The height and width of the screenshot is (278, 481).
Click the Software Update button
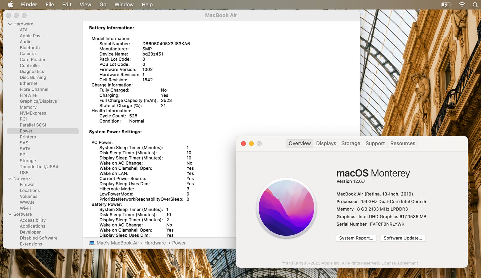(x=403, y=238)
